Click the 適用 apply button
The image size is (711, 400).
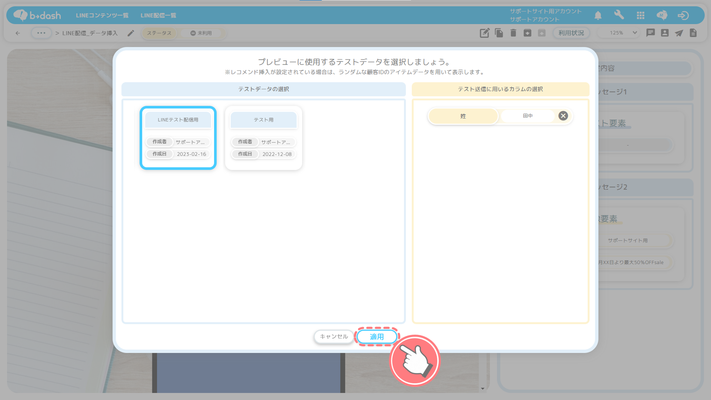376,337
